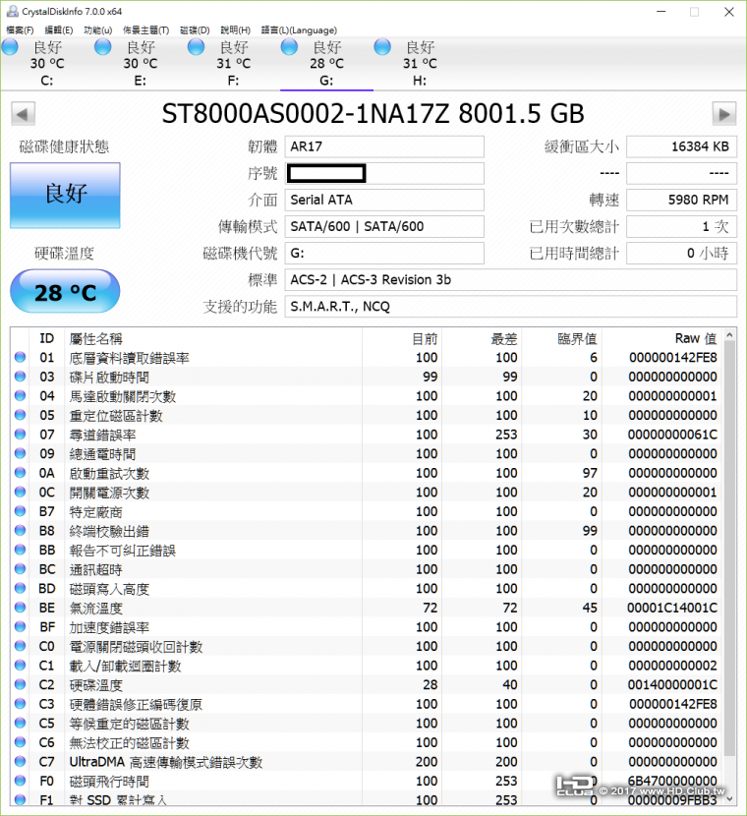Click status dot for attribute 03
The image size is (747, 816).
tap(21, 377)
